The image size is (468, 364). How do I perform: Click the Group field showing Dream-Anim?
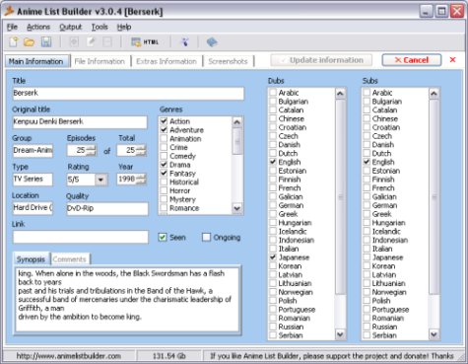pos(33,151)
